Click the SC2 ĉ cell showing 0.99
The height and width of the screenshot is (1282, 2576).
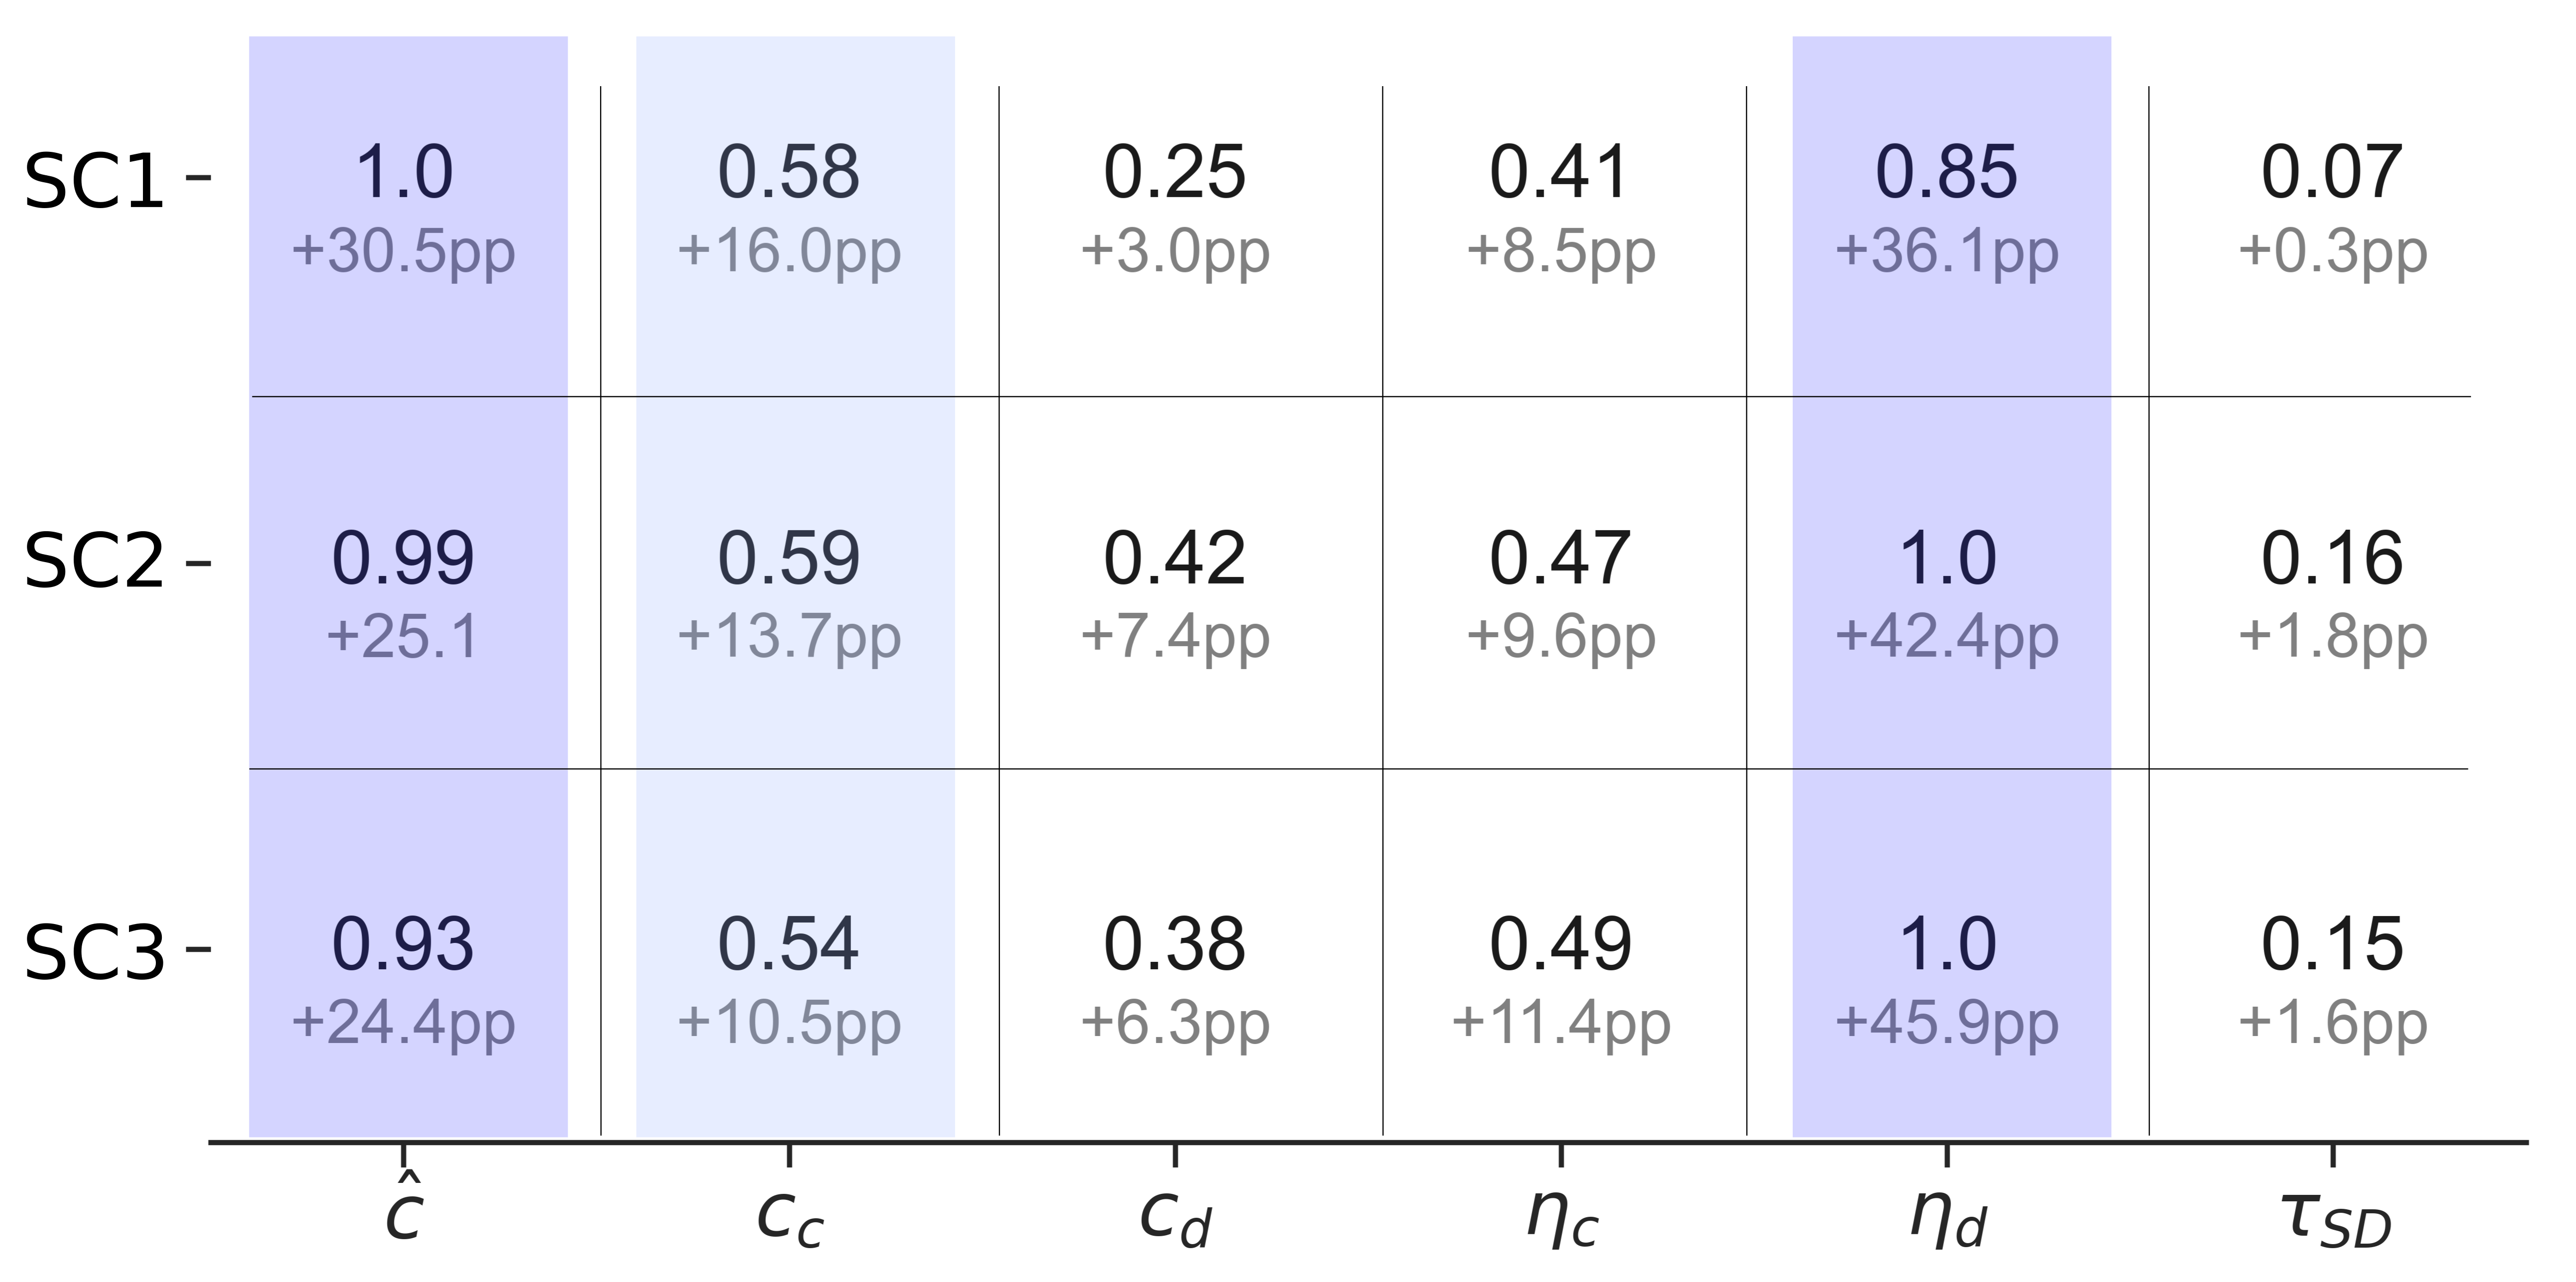point(403,559)
